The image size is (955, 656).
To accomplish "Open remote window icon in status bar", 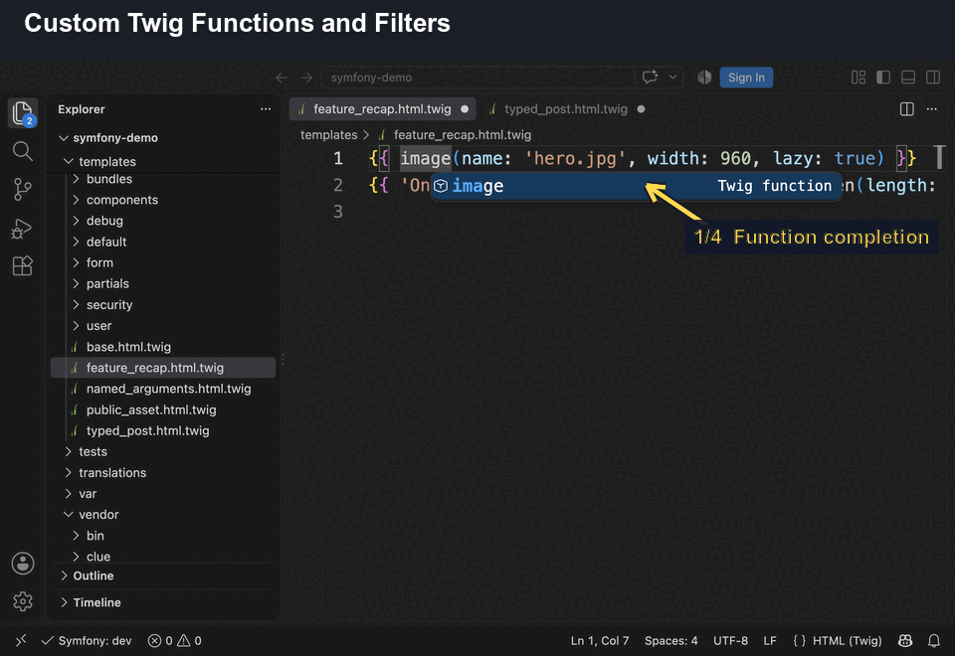I will (x=21, y=640).
